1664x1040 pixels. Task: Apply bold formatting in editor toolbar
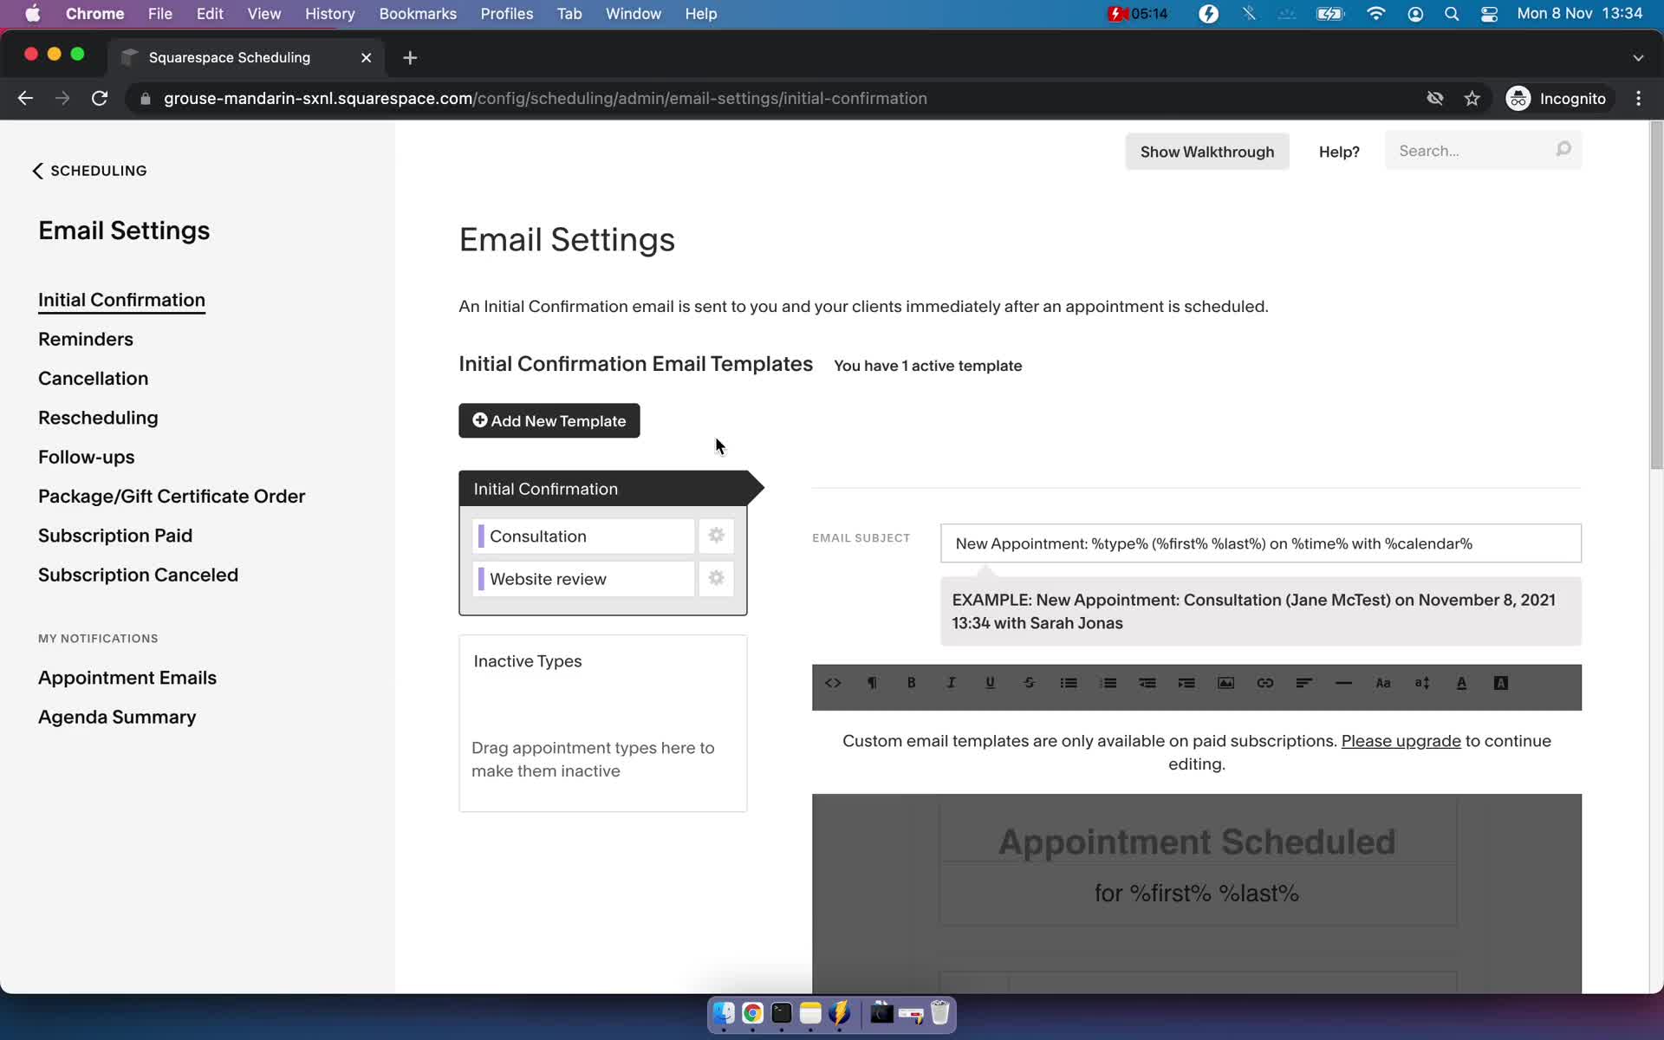[x=911, y=683]
